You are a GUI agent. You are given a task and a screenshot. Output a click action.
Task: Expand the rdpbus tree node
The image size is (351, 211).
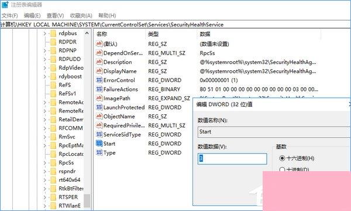(x=44, y=33)
